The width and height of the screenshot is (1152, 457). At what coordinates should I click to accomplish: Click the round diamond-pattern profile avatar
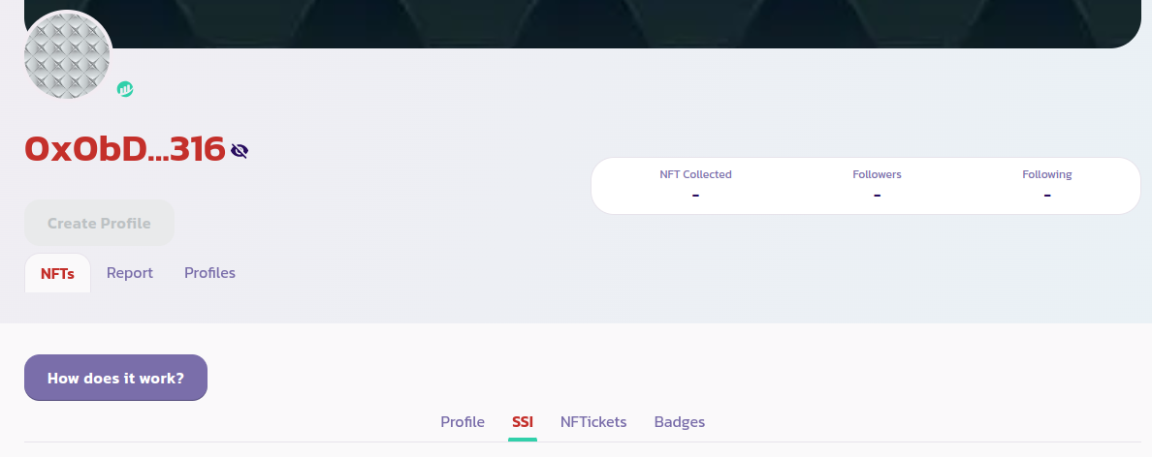[x=68, y=55]
